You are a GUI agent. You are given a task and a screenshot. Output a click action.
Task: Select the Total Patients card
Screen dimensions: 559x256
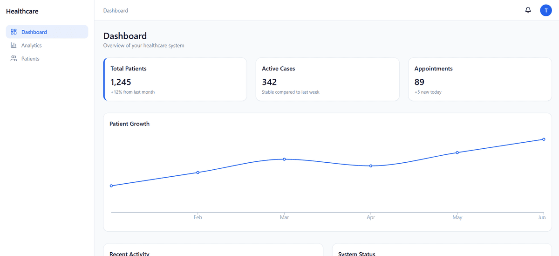(x=175, y=79)
